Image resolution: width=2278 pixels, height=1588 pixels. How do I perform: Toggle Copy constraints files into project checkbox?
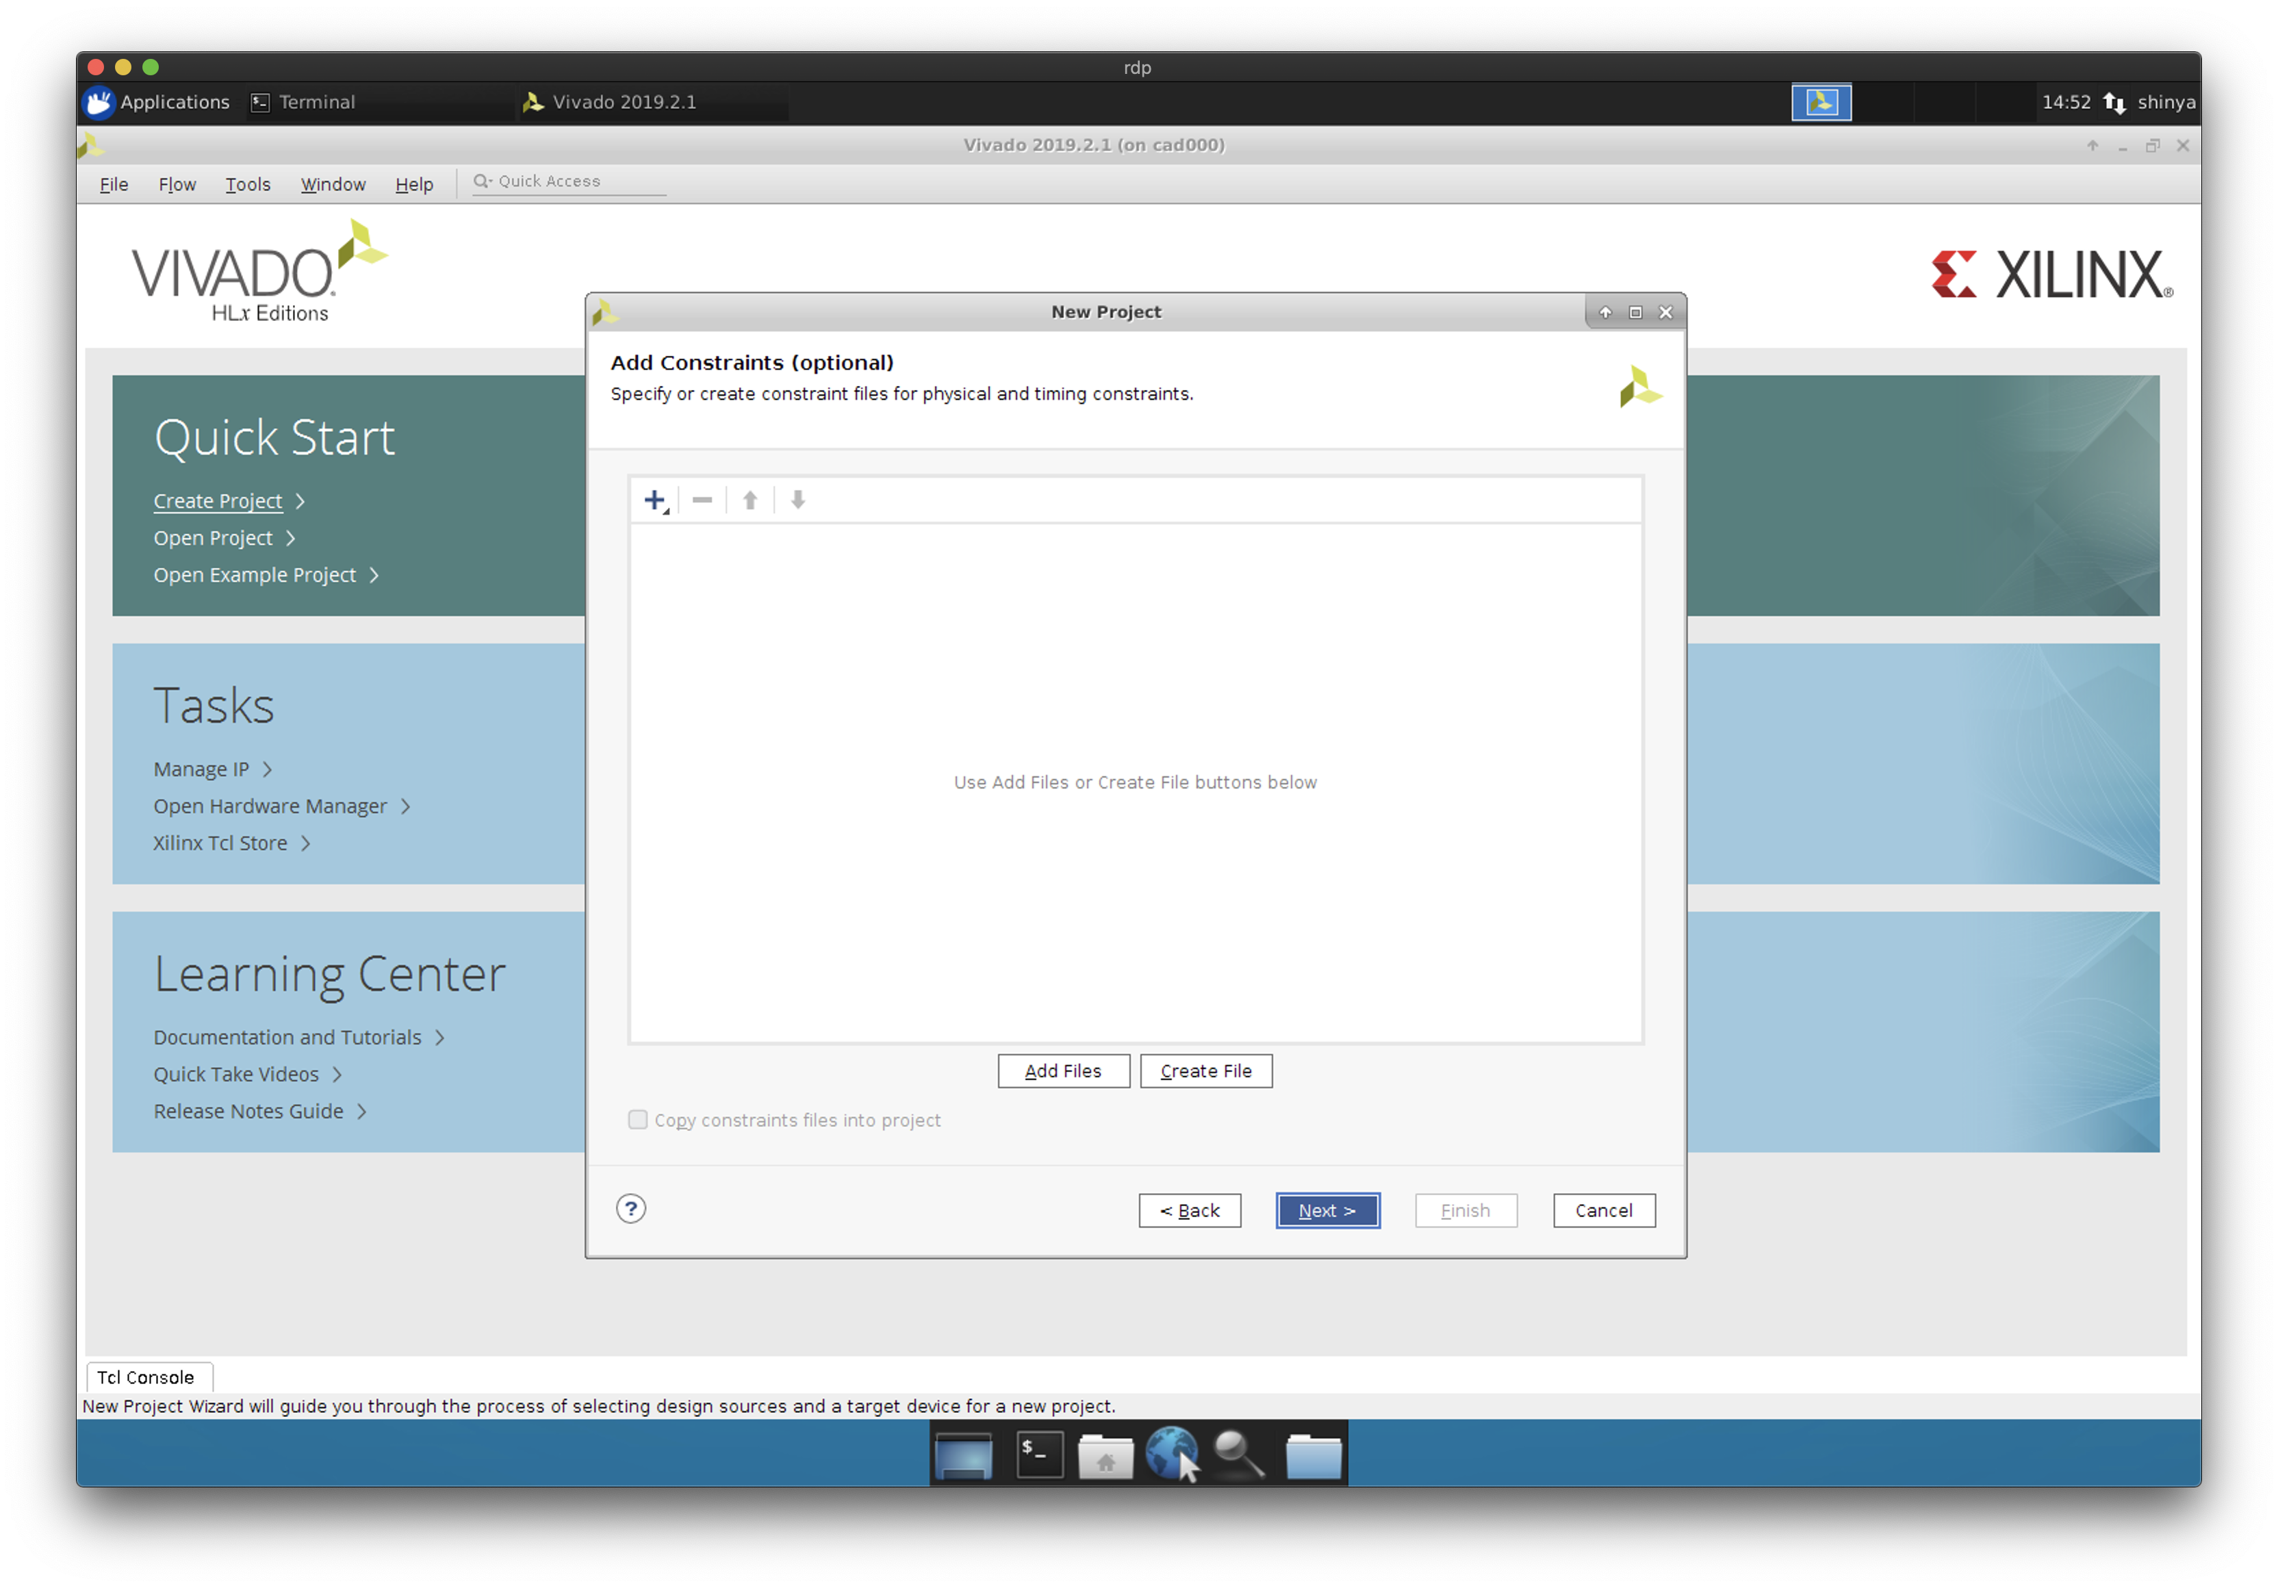click(638, 1120)
